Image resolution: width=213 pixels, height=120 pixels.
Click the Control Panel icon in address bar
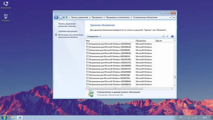(x=67, y=17)
